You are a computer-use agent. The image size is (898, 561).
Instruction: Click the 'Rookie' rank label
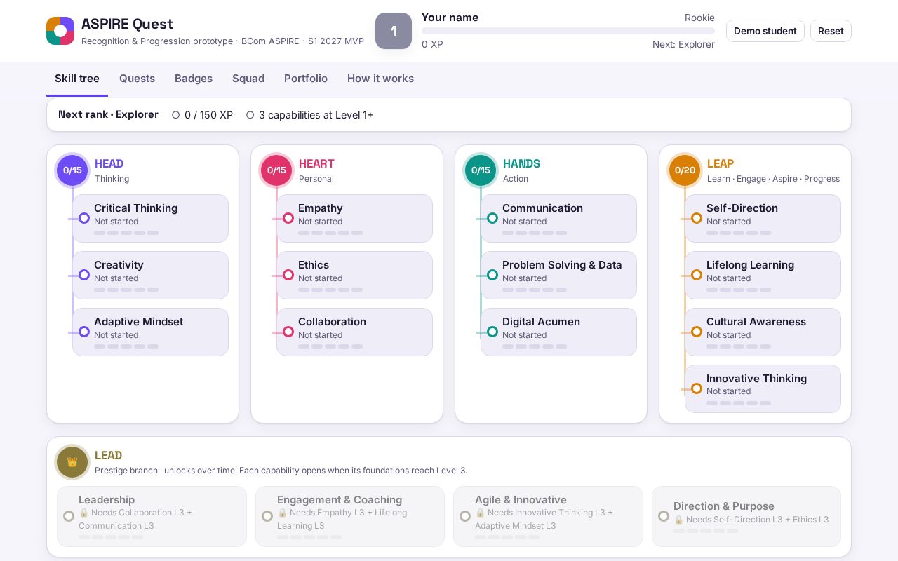point(699,18)
